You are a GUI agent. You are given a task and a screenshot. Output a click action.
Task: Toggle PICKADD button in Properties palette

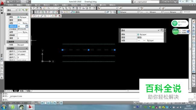(20, 10)
